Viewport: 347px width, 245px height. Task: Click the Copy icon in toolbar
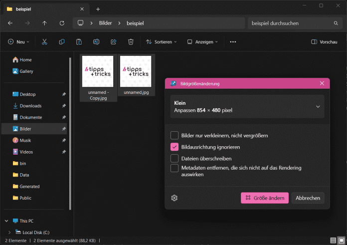[x=62, y=42]
